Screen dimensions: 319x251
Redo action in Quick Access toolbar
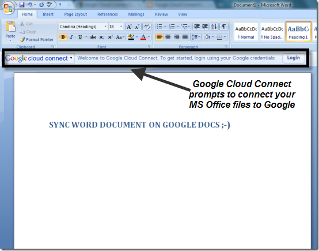pyautogui.click(x=41, y=5)
